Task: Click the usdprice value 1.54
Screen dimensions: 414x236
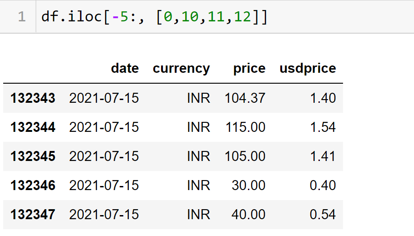Action: (323, 127)
